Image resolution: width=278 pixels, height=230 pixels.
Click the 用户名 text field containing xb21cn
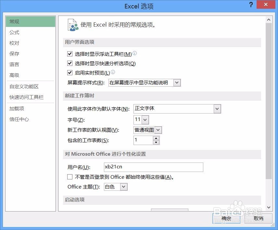(154, 167)
